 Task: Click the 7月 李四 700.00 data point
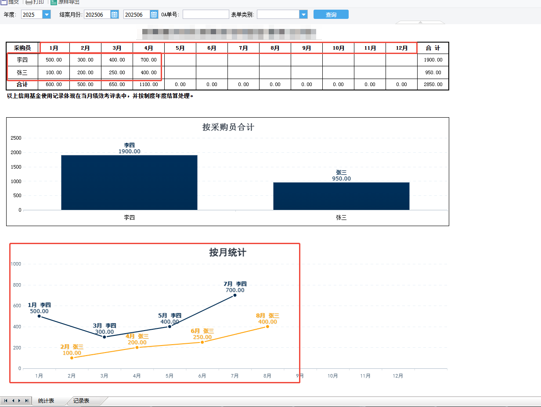(235, 295)
